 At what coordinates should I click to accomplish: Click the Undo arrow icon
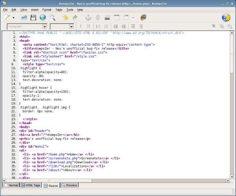[66, 18]
